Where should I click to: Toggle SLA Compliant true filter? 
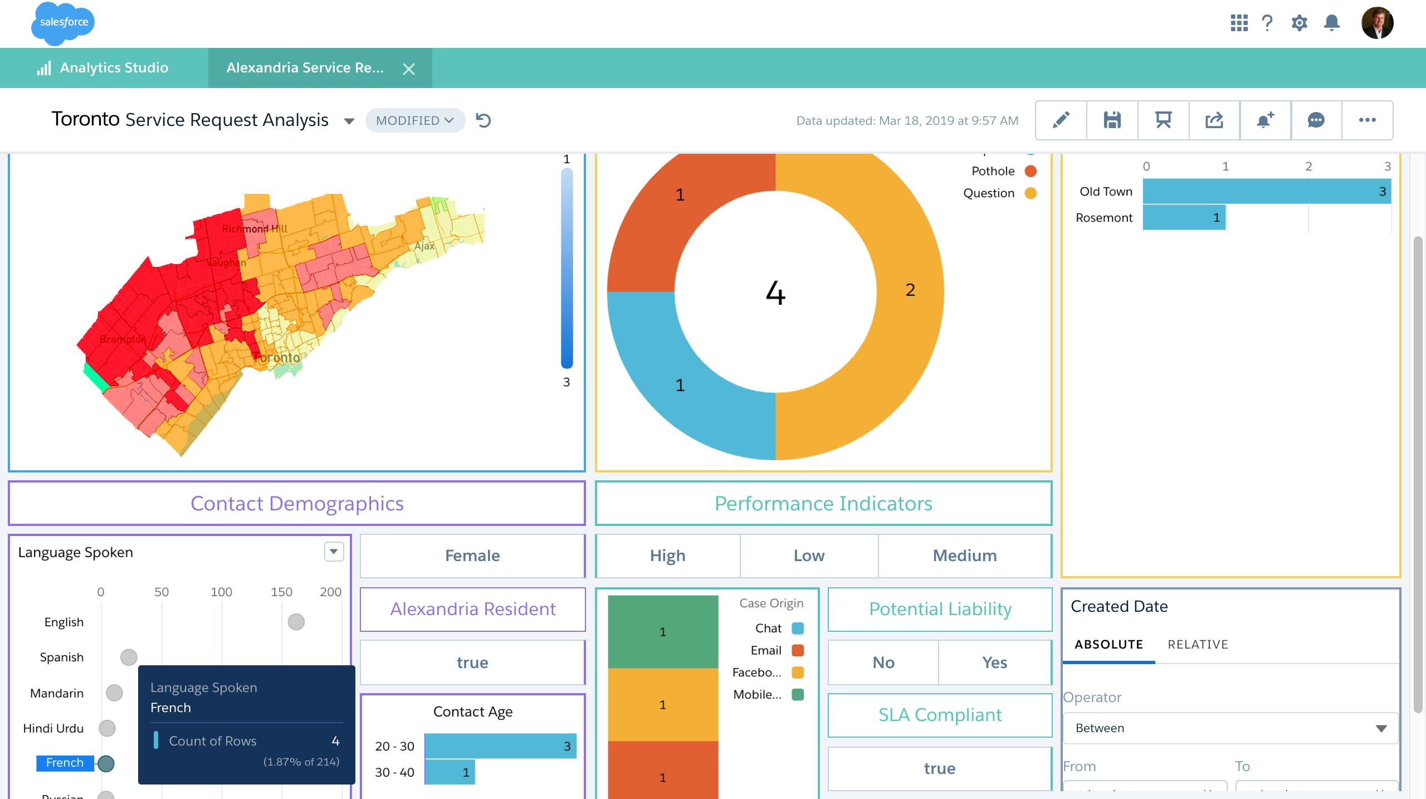click(940, 768)
